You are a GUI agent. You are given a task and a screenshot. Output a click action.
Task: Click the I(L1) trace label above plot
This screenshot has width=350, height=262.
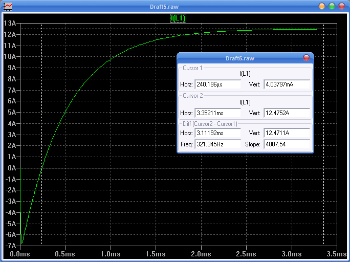pyautogui.click(x=178, y=18)
